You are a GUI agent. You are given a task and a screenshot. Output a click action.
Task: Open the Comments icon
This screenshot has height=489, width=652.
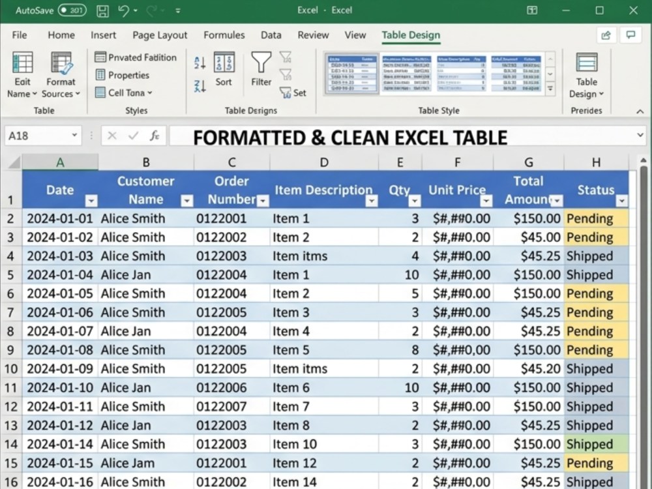click(x=630, y=35)
